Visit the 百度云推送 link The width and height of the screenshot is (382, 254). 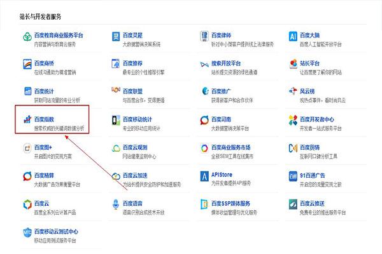point(312,203)
